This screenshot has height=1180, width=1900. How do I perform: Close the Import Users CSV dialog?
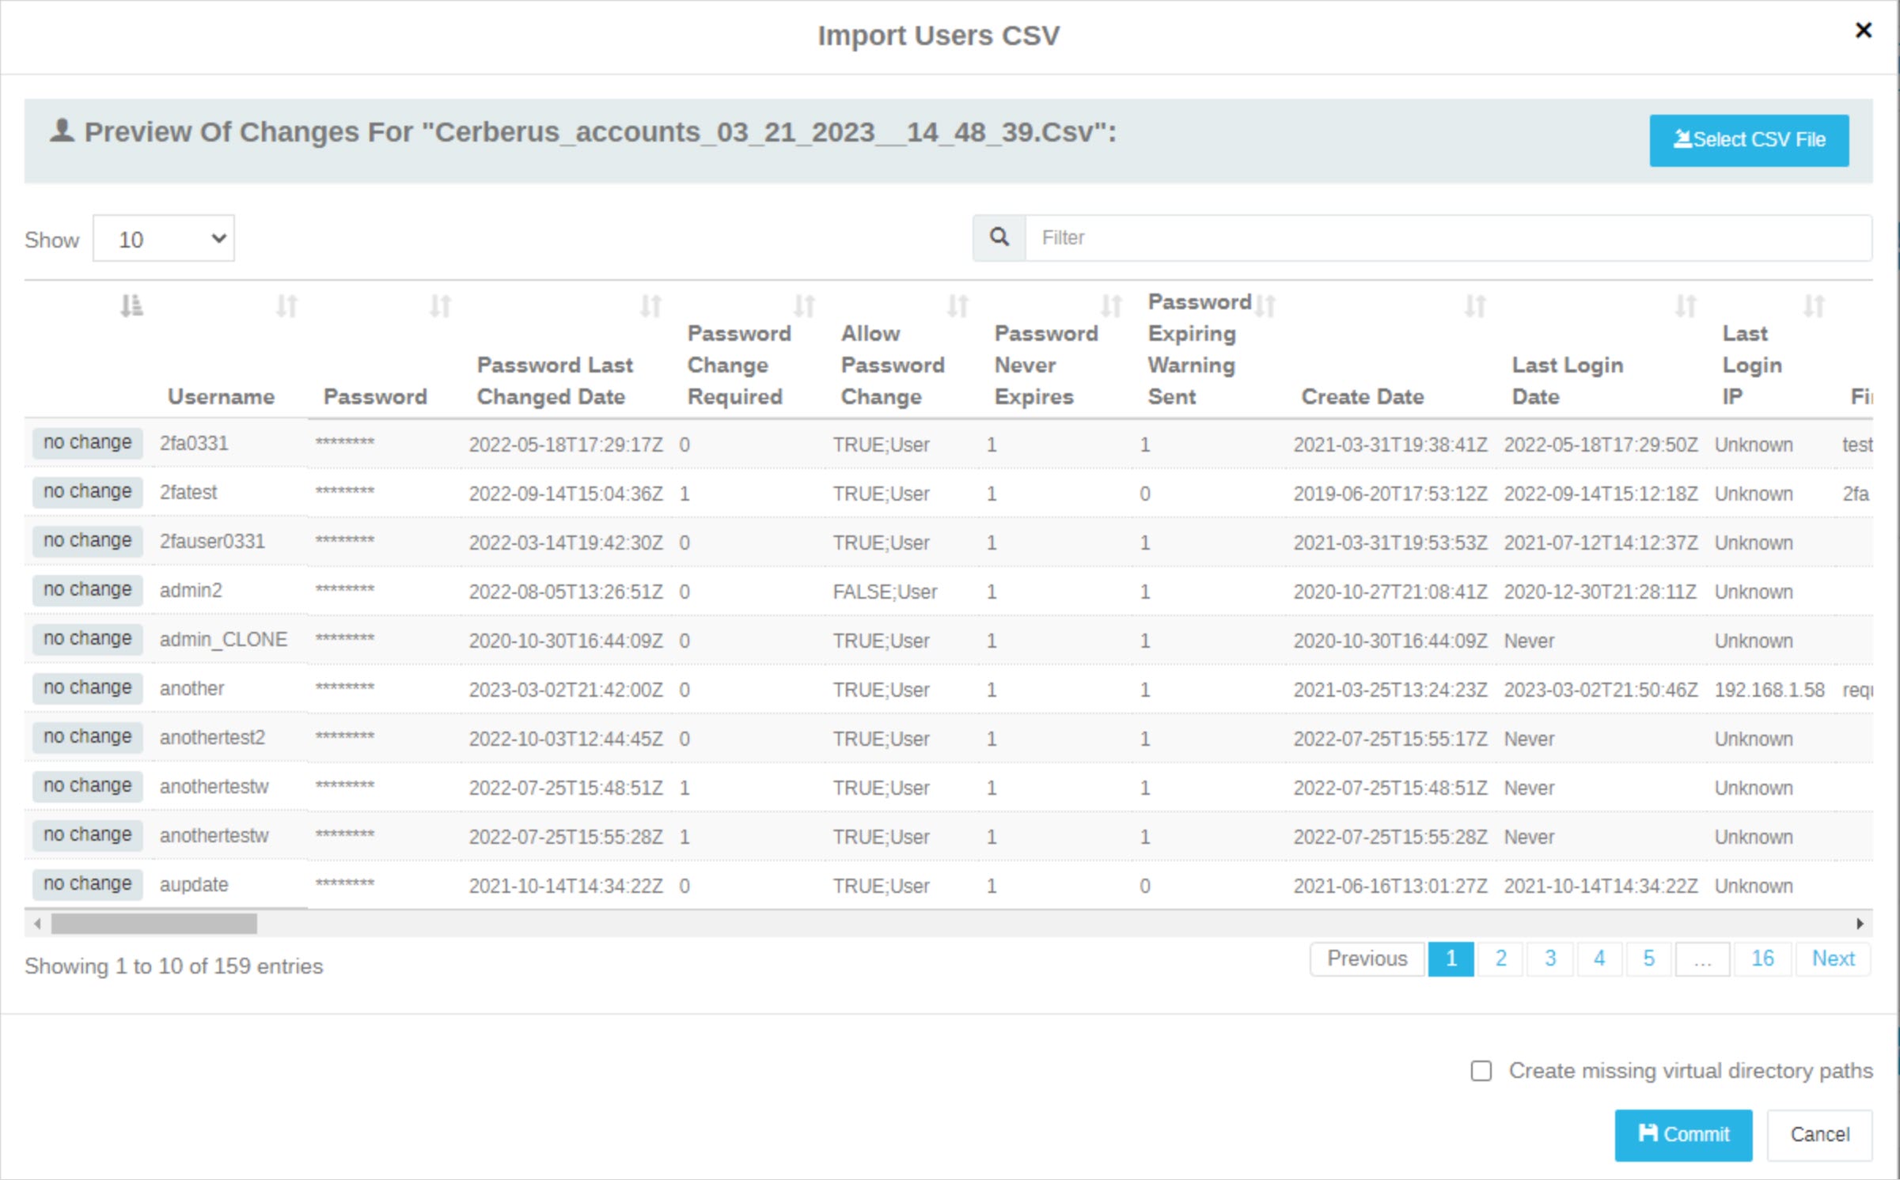point(1864,30)
